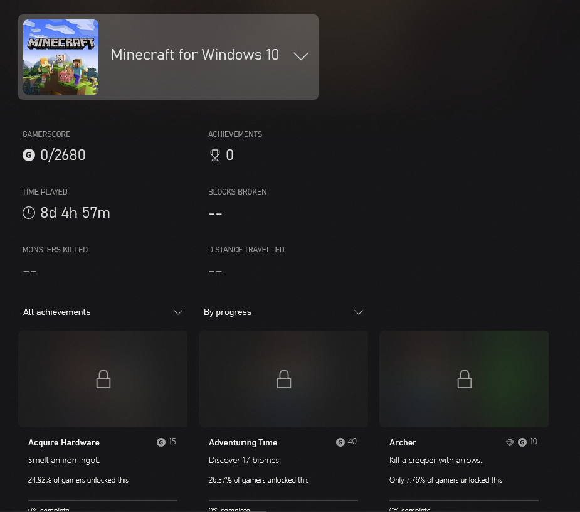Click the 15 points value on Acquire Hardware
Screen dimensions: 580x512
coord(172,442)
